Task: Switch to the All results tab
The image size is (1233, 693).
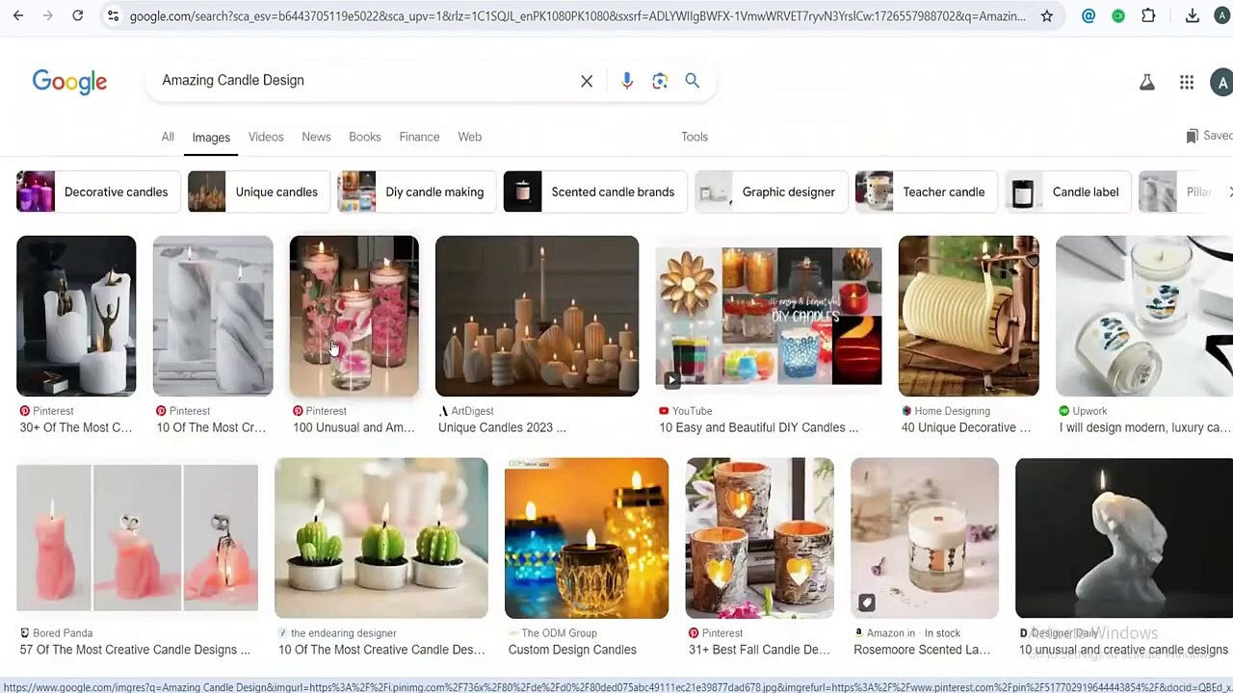Action: click(x=168, y=137)
